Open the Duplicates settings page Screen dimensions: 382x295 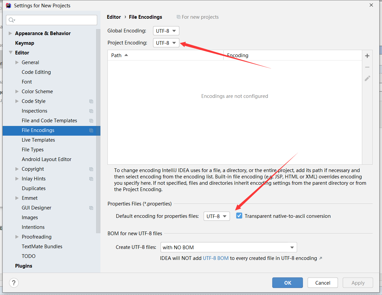(x=33, y=188)
